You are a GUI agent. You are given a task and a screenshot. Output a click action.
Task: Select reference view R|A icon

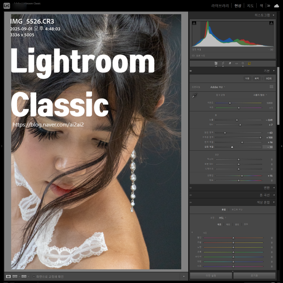15,277
